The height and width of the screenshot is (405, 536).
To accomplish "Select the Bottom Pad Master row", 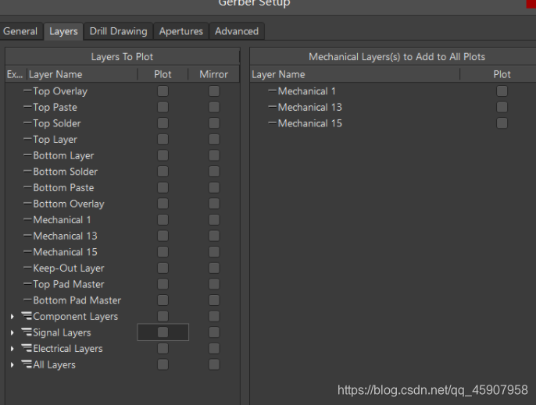I will [x=123, y=300].
